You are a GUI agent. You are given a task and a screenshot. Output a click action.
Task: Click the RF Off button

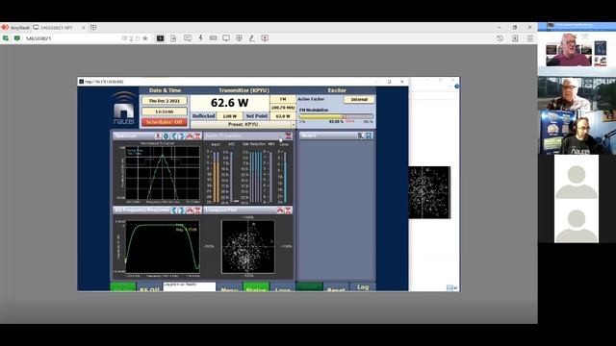149,287
